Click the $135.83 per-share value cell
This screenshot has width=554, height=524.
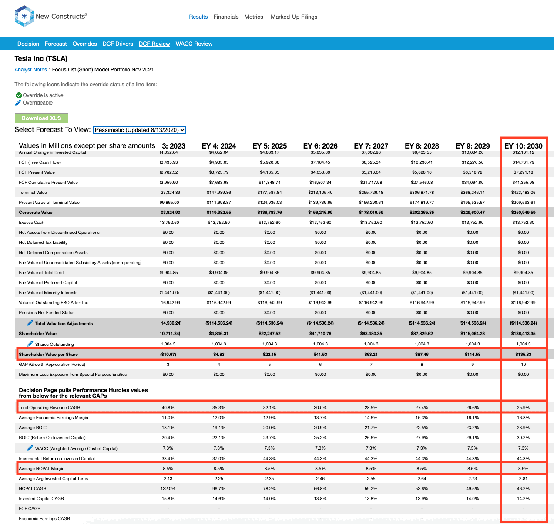[x=524, y=355]
